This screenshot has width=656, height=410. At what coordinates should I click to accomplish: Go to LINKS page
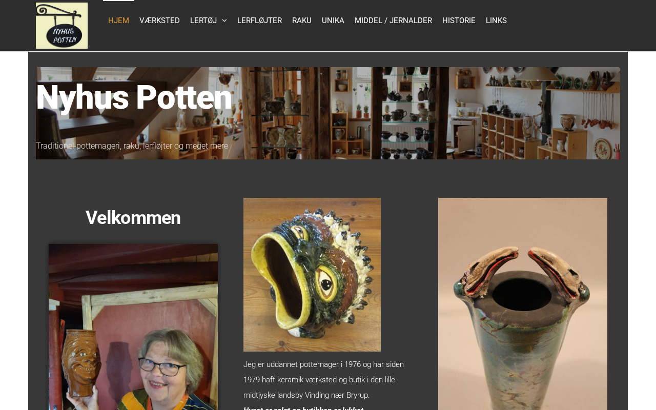[496, 20]
